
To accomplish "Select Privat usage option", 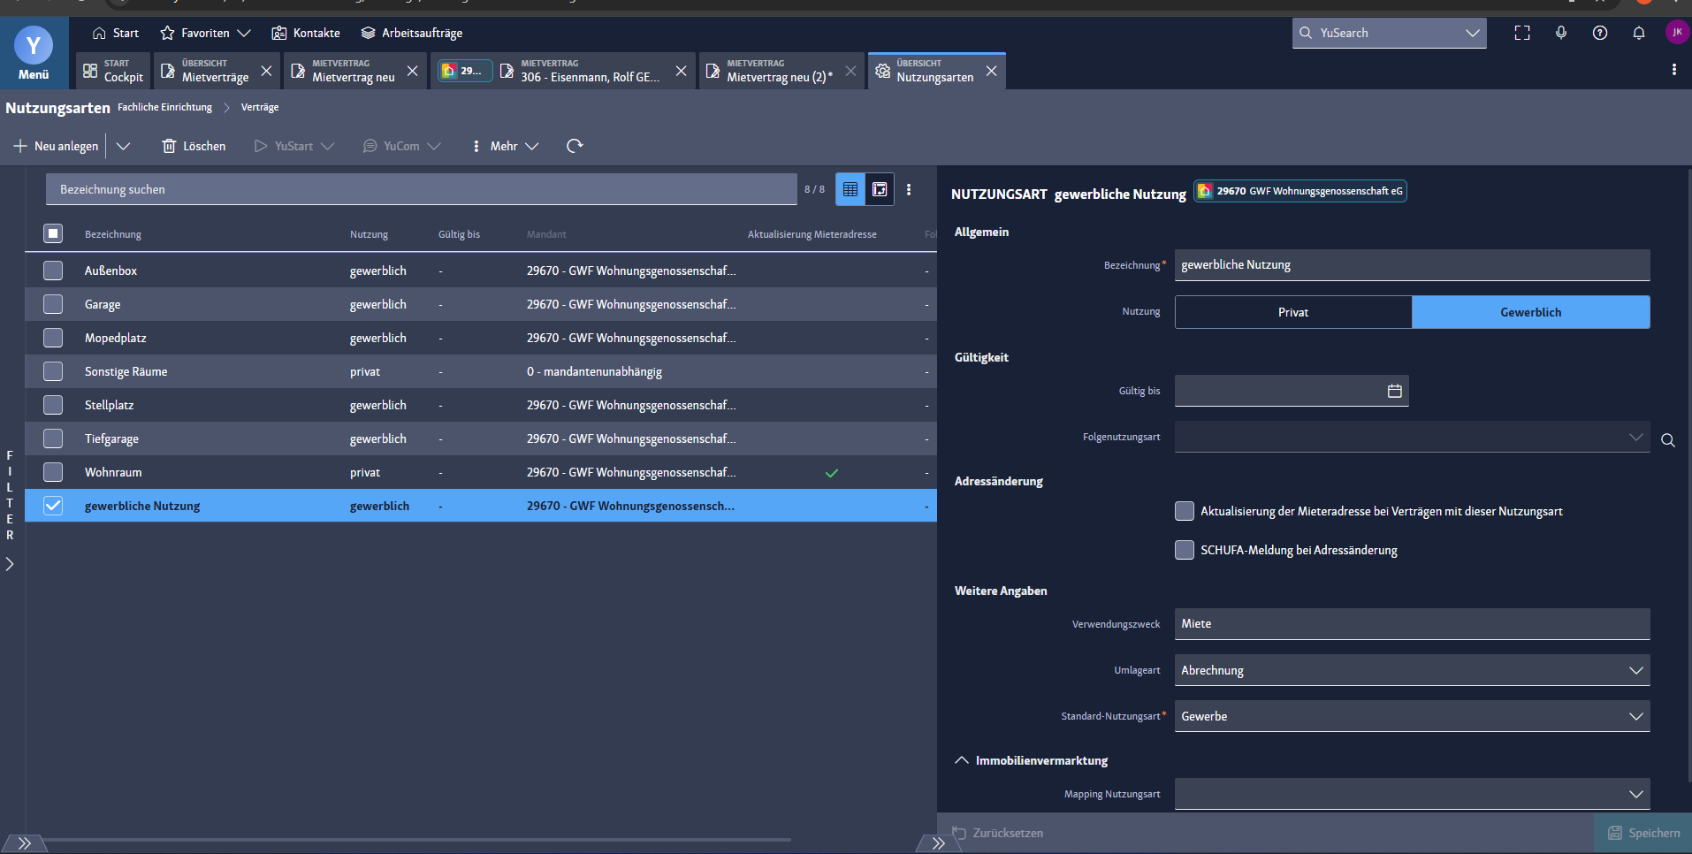I will pos(1292,312).
